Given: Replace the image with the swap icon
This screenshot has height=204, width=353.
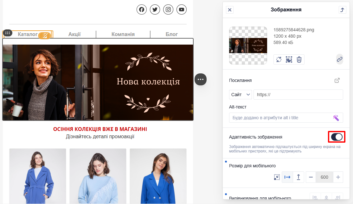Looking at the screenshot, I should click(x=279, y=59).
